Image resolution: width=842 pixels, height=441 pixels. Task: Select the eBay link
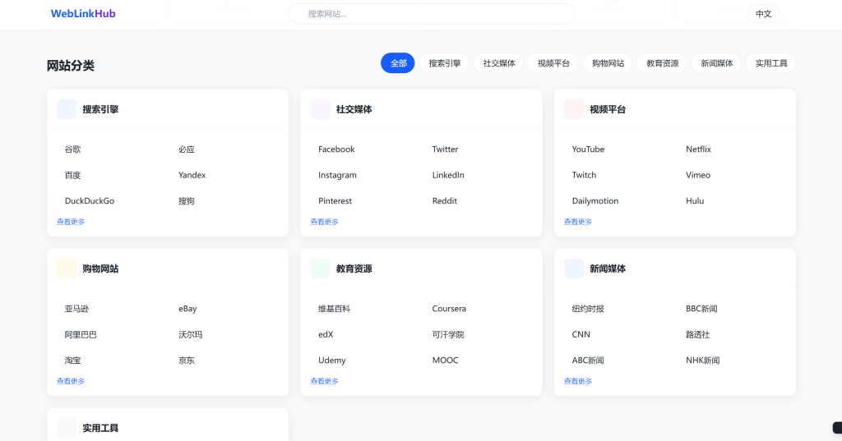click(x=188, y=309)
